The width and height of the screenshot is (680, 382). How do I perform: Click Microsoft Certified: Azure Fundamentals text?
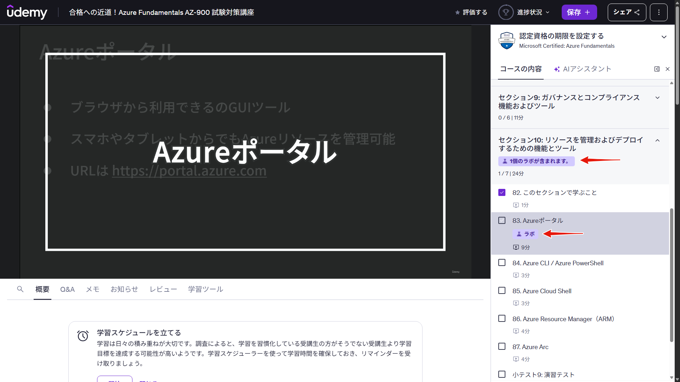(567, 46)
